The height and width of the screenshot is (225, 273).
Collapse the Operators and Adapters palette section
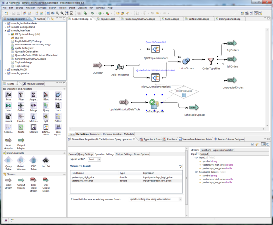[x=64, y=89]
